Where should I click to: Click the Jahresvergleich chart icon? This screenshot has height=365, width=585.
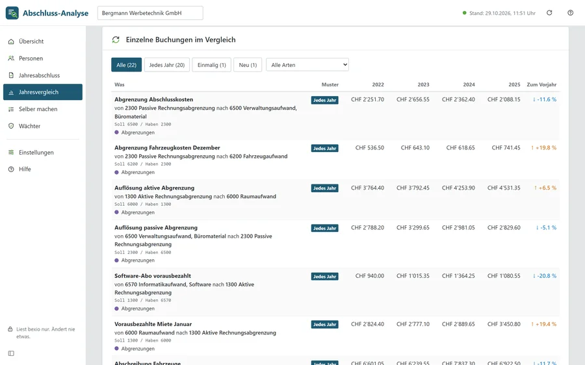[x=11, y=92]
